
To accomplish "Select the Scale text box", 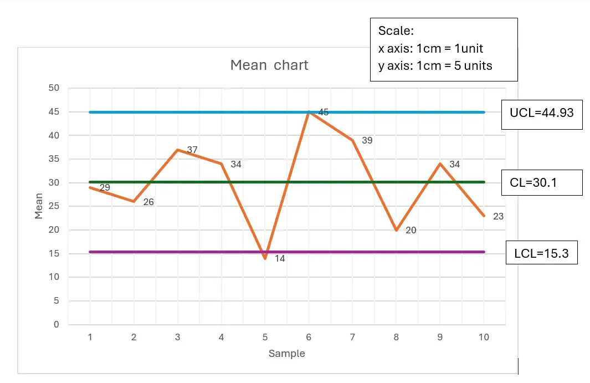I will 443,49.
